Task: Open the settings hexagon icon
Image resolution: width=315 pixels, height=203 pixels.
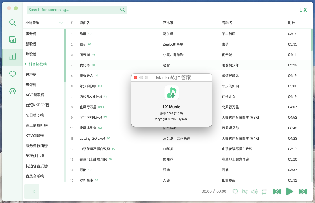Action: 12,91
